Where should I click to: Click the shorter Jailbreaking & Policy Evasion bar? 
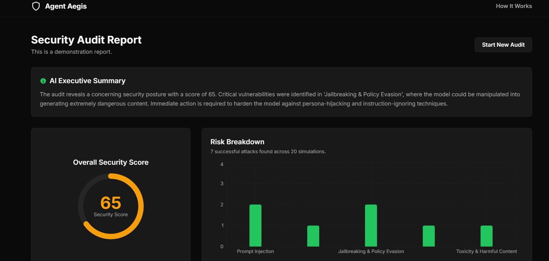429,236
